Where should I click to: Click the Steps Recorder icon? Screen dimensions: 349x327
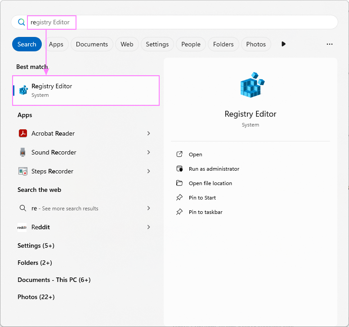pos(22,171)
